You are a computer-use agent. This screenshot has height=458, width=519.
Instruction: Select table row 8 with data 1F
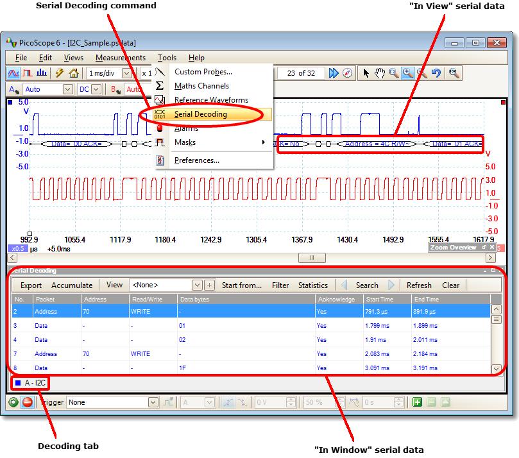click(x=251, y=368)
